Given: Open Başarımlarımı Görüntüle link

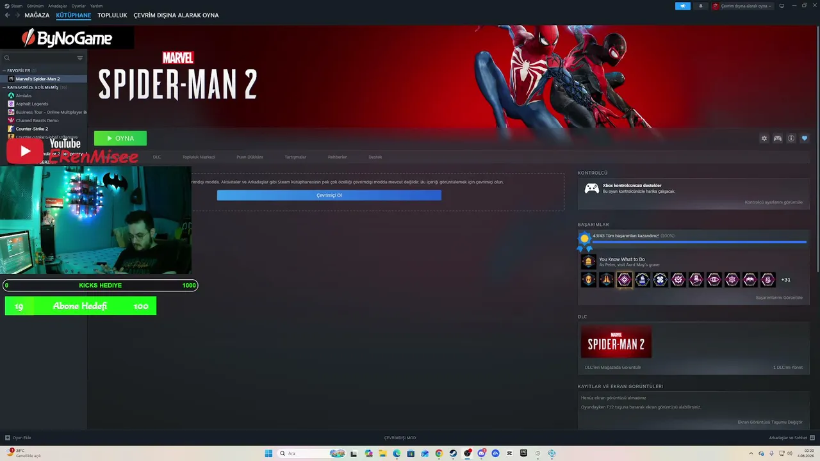Looking at the screenshot, I should 779,298.
